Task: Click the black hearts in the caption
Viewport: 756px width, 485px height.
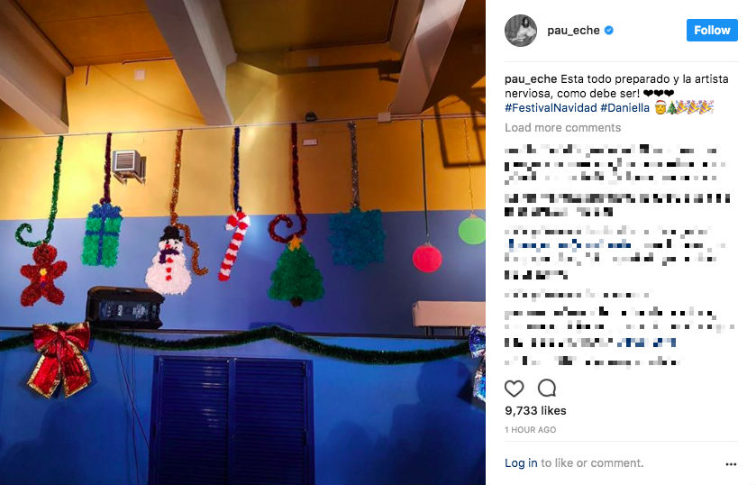Action: (x=659, y=93)
